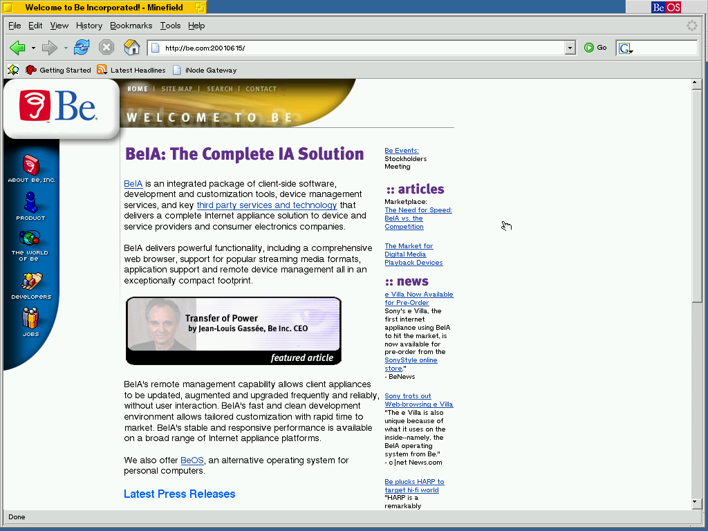Click the scrollbar up arrow

coord(697,83)
